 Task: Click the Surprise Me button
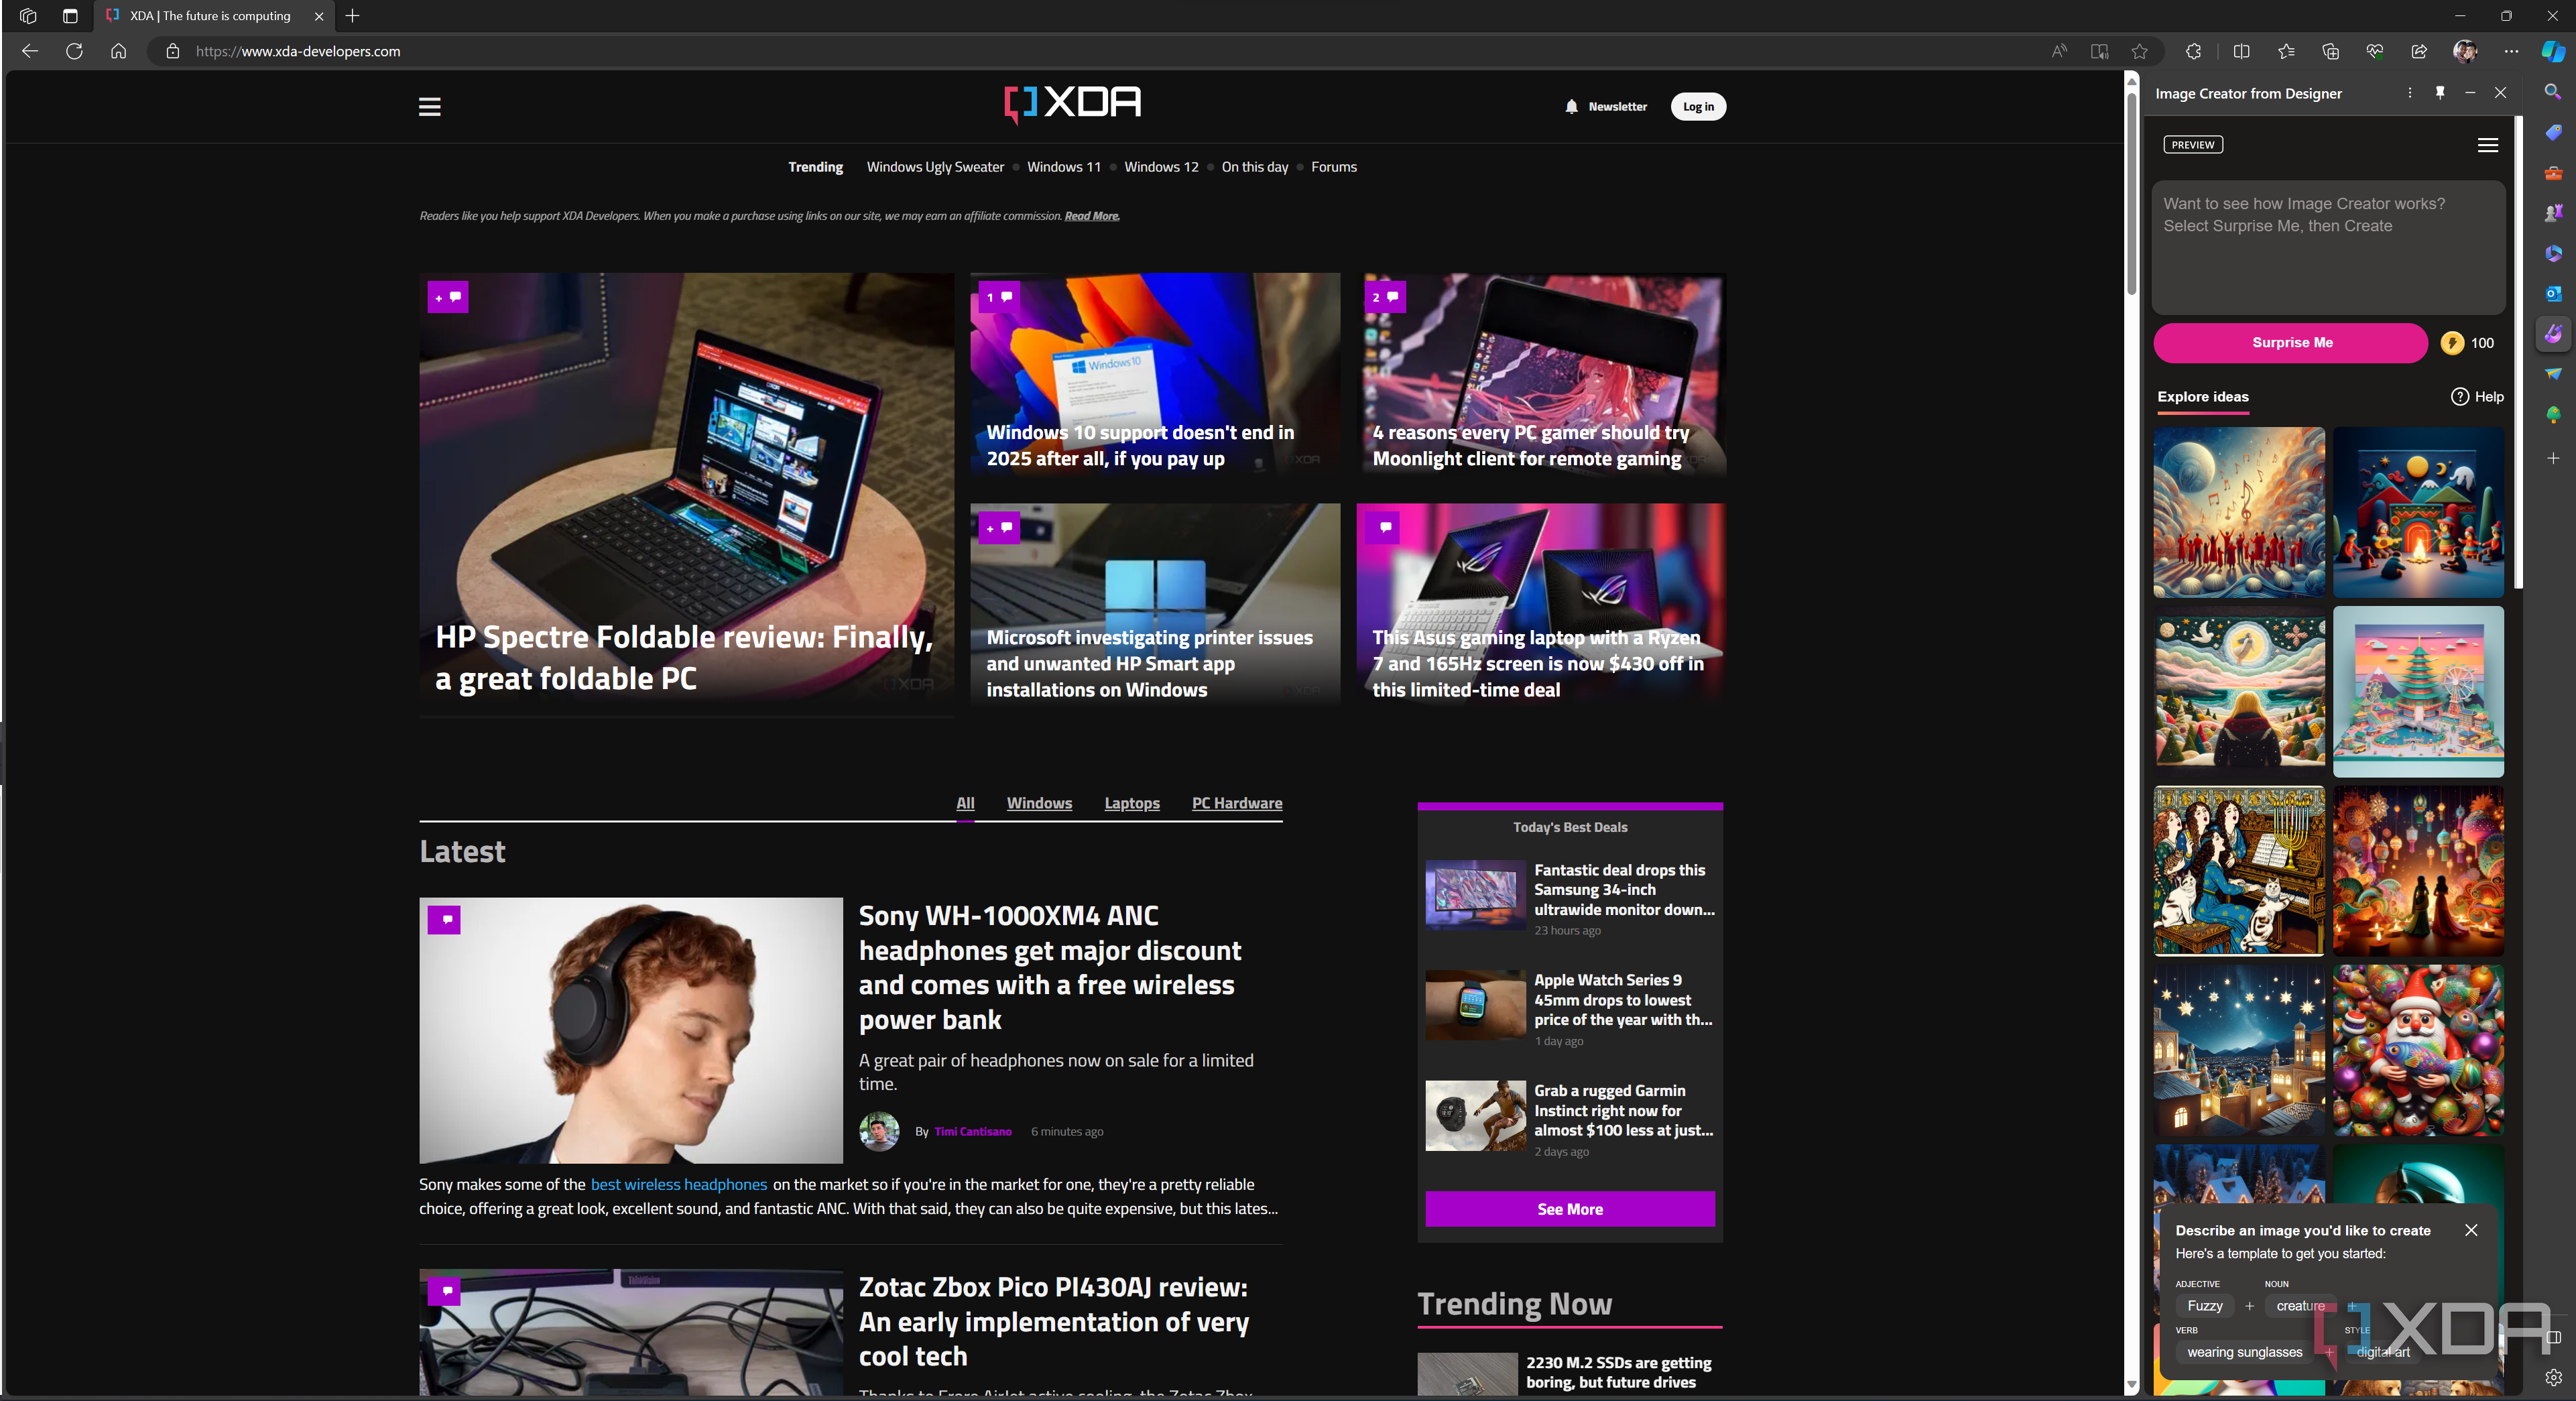pyautogui.click(x=2291, y=343)
